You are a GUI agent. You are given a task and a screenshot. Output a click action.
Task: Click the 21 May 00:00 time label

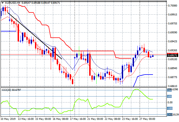pyautogui.click(x=95, y=119)
